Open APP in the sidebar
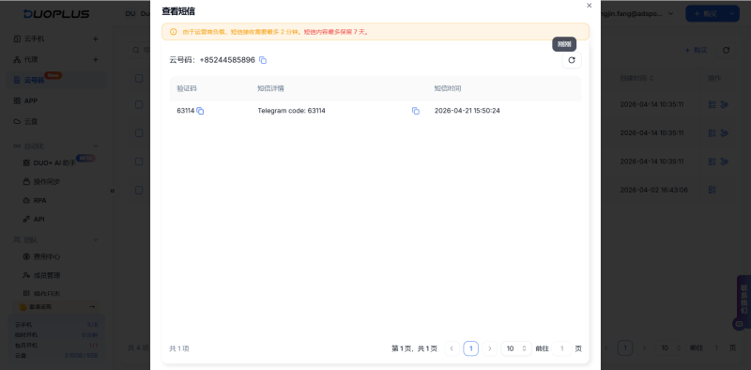Image resolution: width=751 pixels, height=370 pixels. [x=31, y=100]
